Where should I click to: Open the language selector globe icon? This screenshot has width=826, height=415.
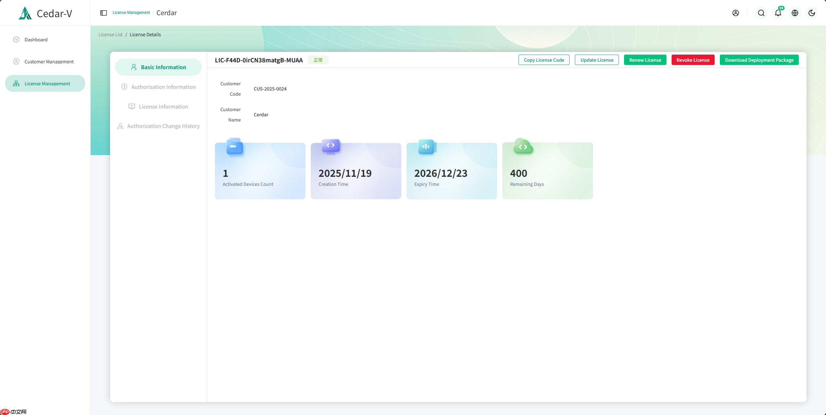[795, 13]
